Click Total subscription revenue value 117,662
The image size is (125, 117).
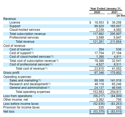[98, 34]
